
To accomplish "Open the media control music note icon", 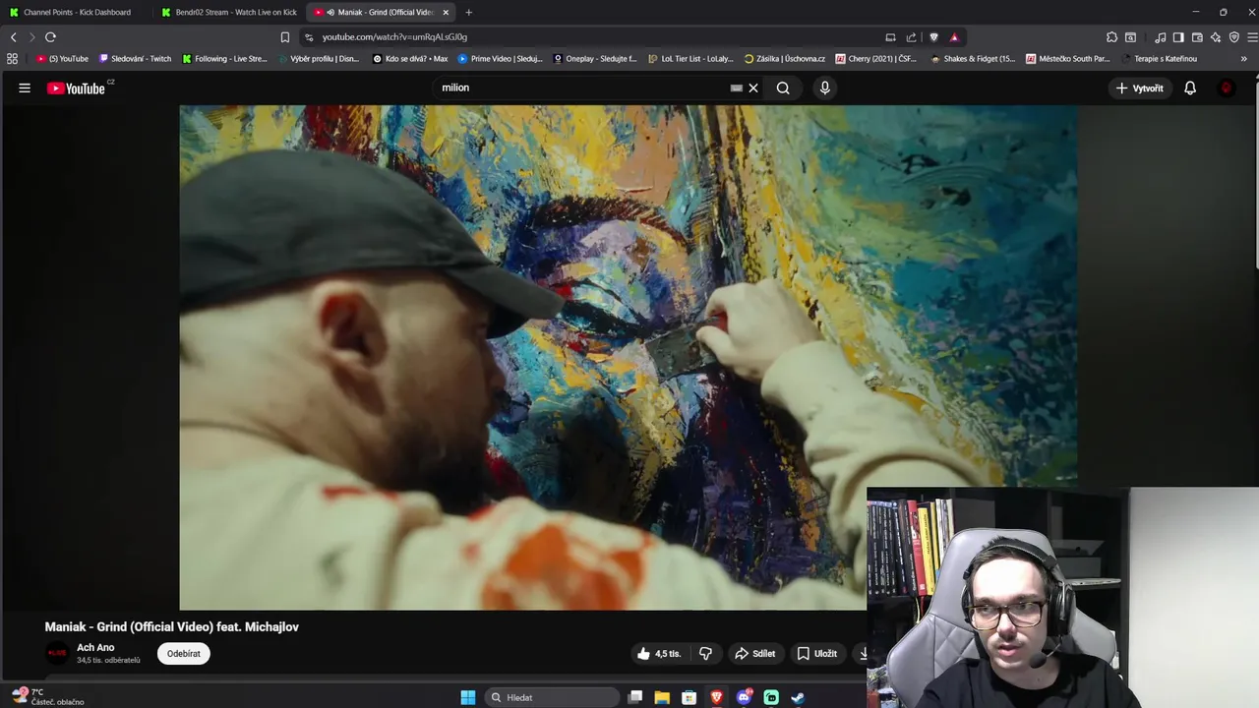I will tap(1161, 37).
